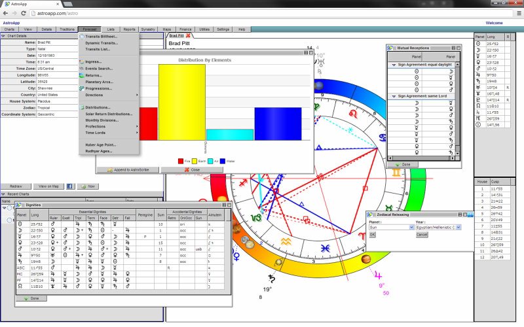The image size is (524, 327).
Task: Close the Brad Pitt chart tab
Action: coord(188,36)
